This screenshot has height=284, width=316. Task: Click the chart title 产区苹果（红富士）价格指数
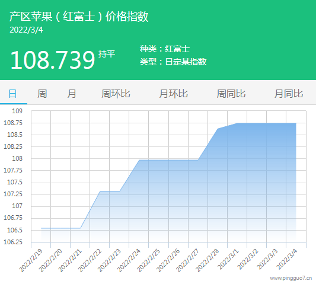pos(79,17)
